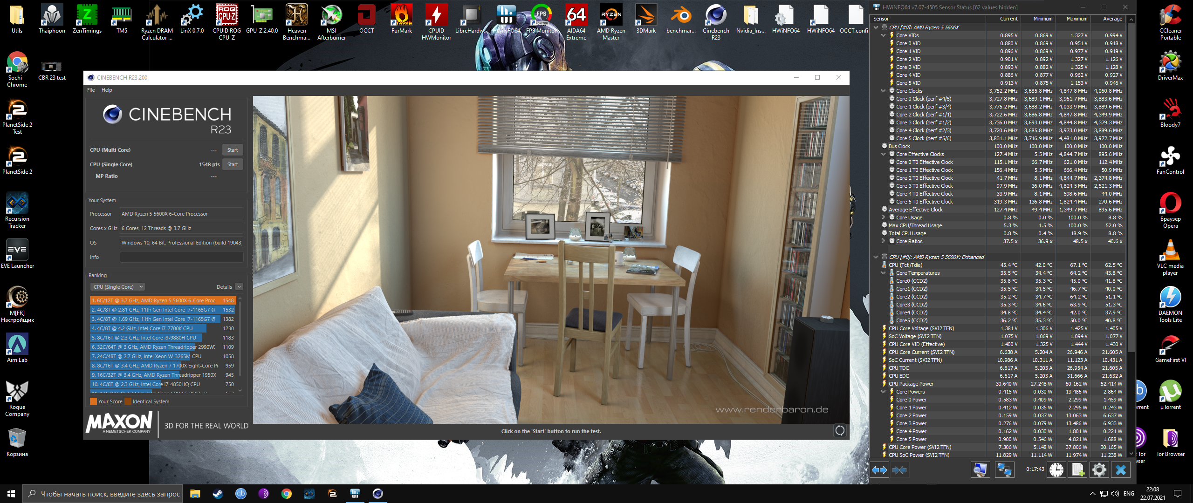1193x503 pixels.
Task: Expand Core Usage sensor group
Action: tap(883, 218)
